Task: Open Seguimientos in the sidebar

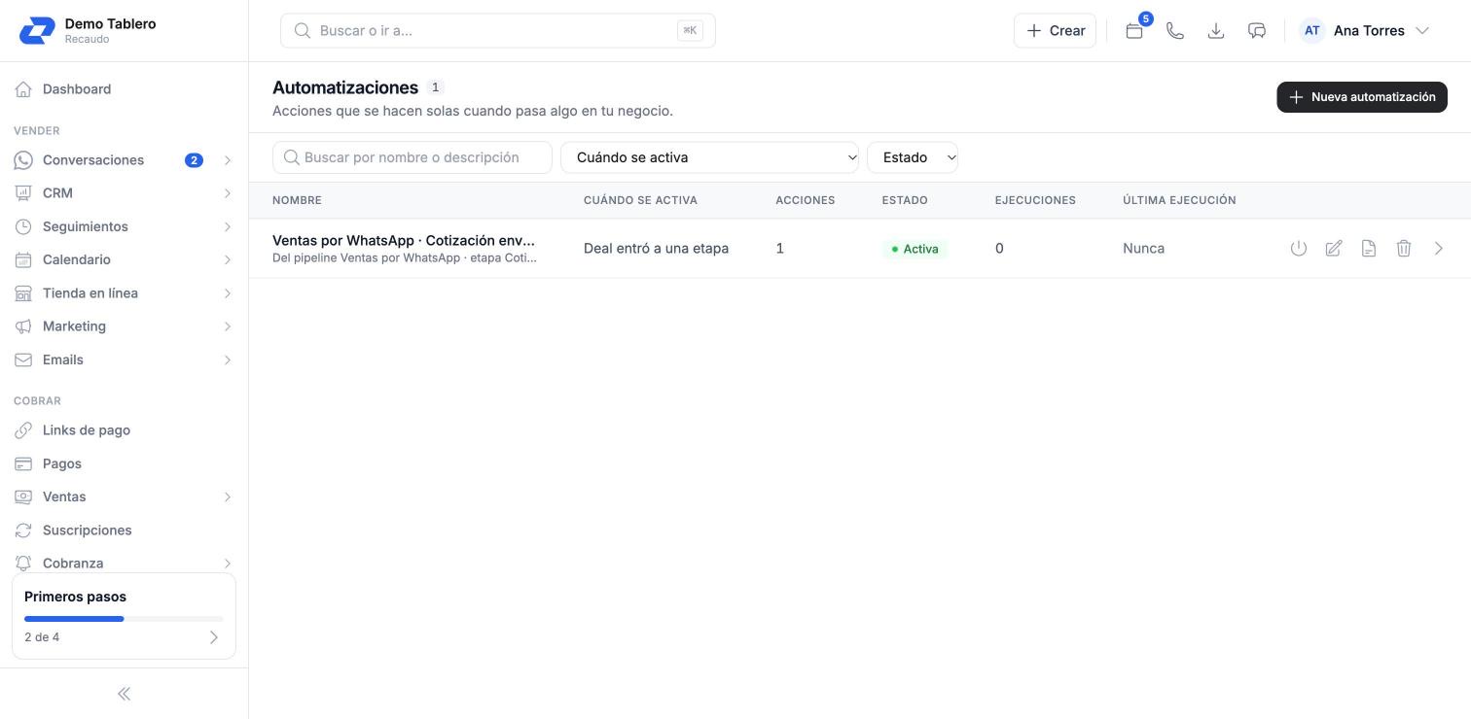Action: pyautogui.click(x=124, y=226)
